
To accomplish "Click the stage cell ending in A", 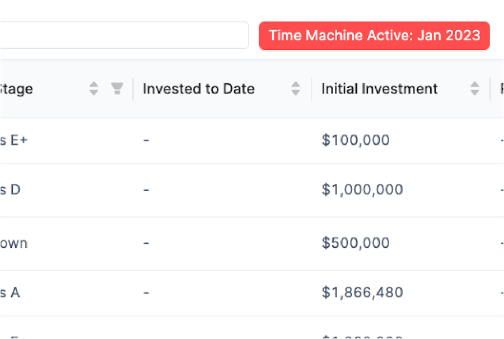I will point(10,293).
